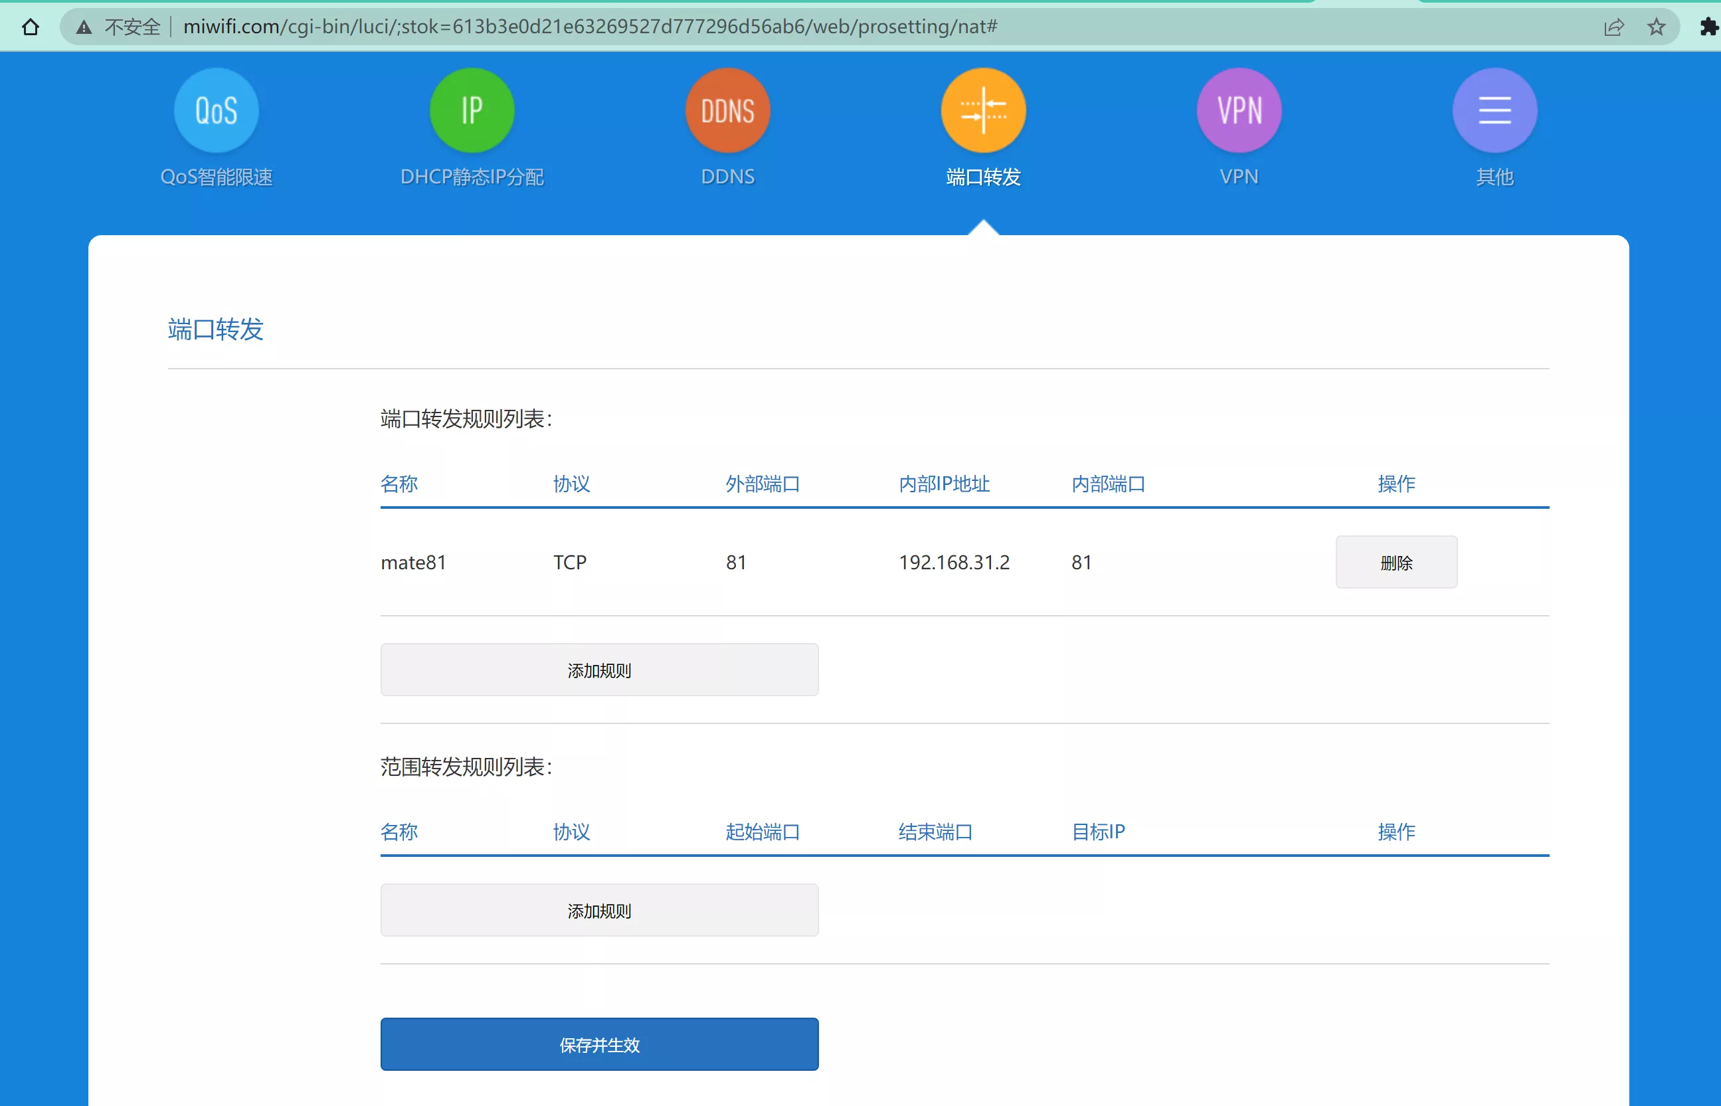1721x1106 pixels.
Task: Click the 结束端口 column header
Action: pyautogui.click(x=935, y=832)
